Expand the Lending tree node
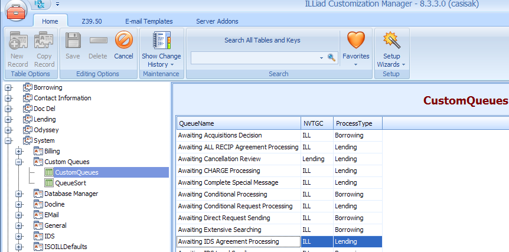The width and height of the screenshot is (509, 252). 8,120
